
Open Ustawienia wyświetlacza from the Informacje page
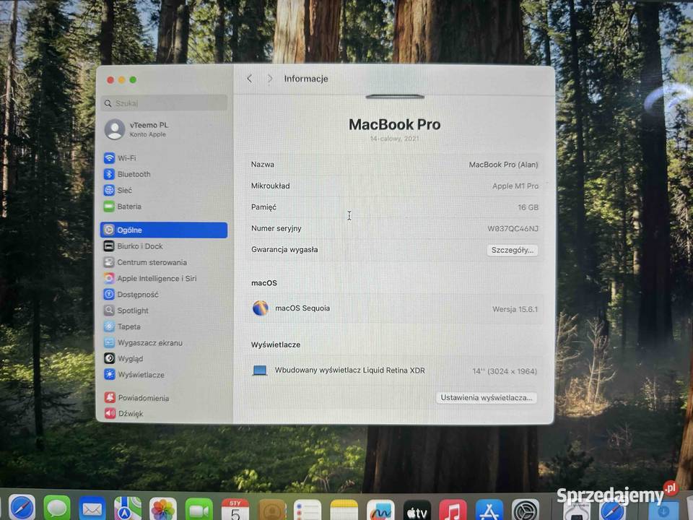click(x=486, y=397)
